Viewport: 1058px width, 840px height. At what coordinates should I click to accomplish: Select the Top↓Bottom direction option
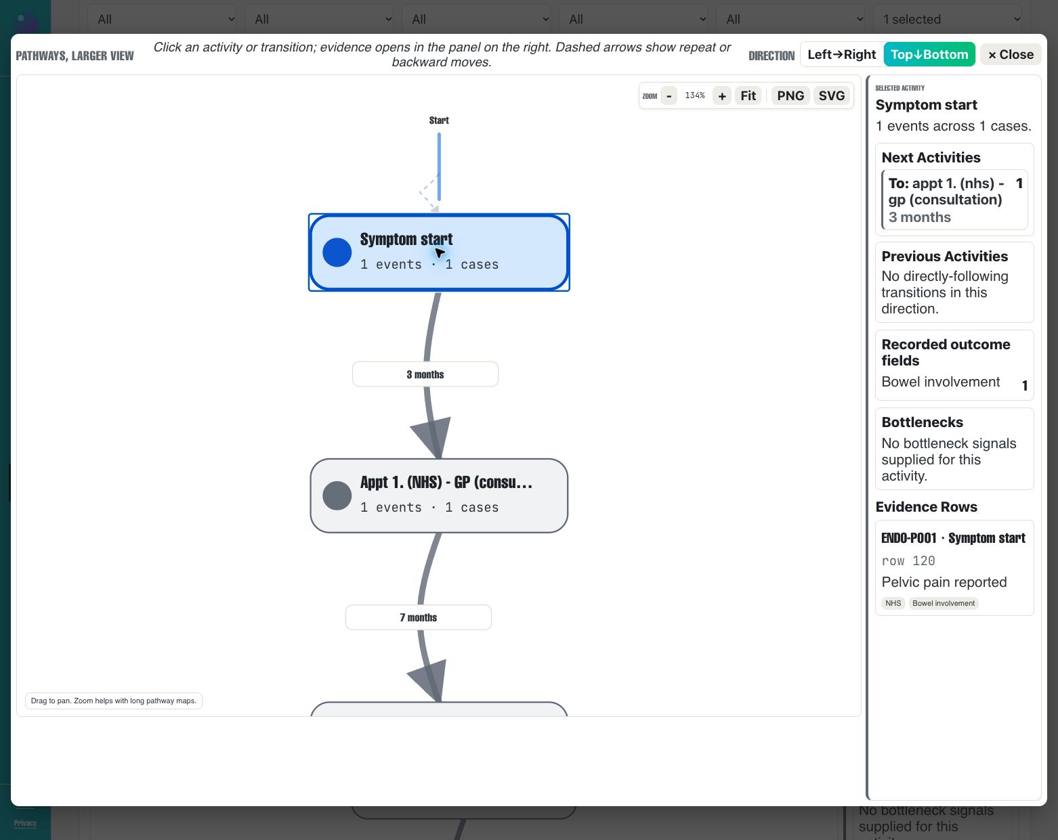929,54
